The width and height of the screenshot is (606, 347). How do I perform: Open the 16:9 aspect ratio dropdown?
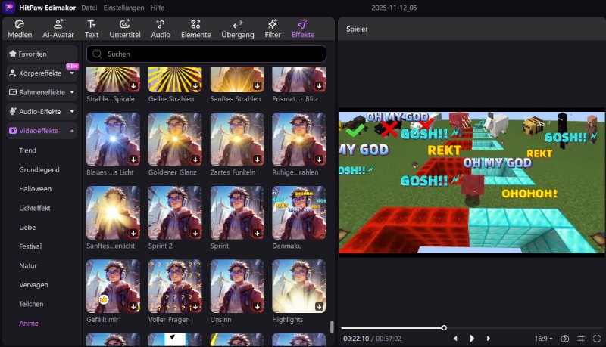543,339
